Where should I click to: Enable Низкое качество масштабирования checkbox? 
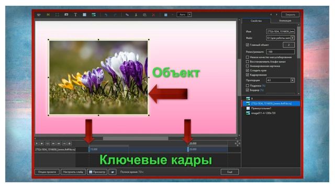click(x=248, y=57)
